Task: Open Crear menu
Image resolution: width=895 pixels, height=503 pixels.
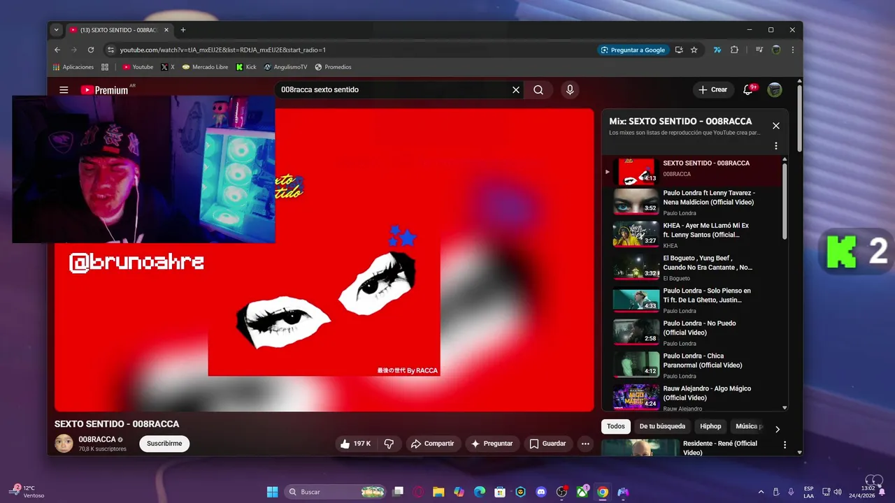Action: [713, 90]
